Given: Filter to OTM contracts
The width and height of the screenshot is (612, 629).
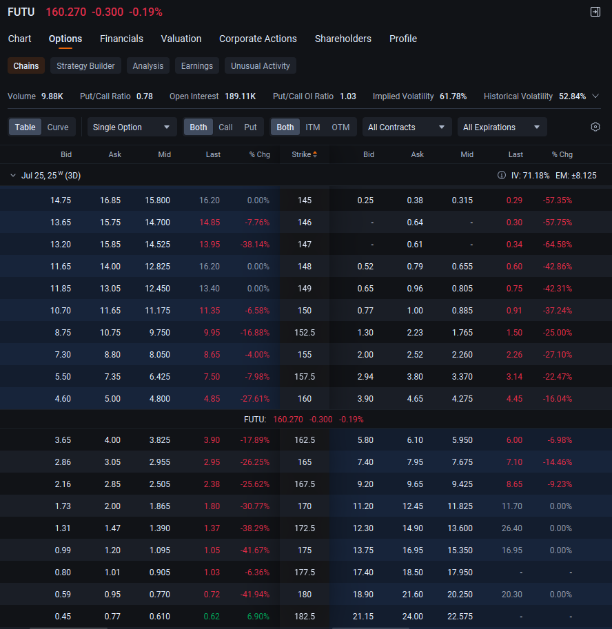Looking at the screenshot, I should pos(340,127).
